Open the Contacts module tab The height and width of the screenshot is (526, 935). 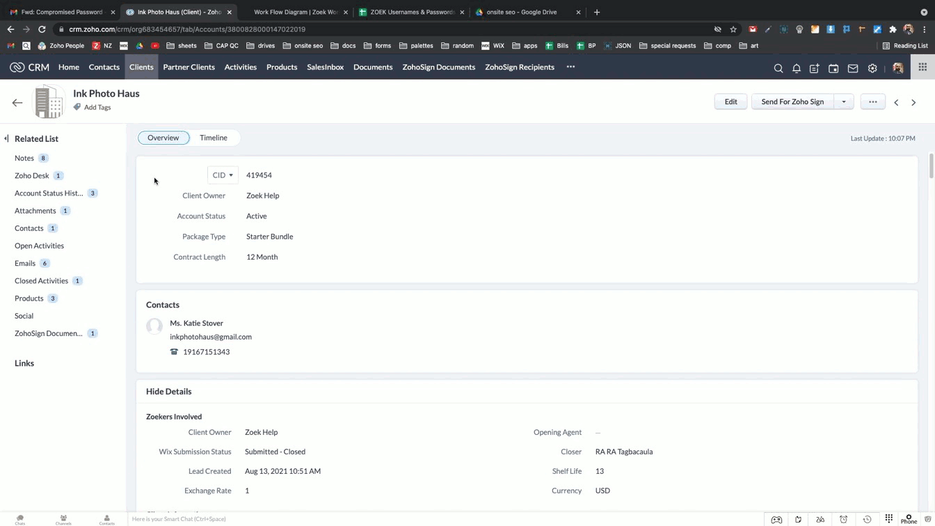click(104, 67)
